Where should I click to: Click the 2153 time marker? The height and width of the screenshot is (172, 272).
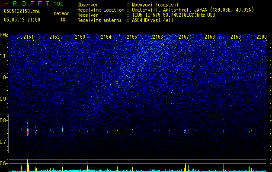80,37
